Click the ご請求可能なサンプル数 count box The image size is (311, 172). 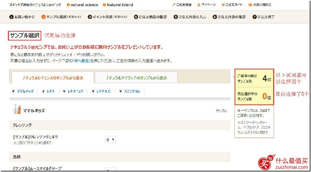click(254, 78)
